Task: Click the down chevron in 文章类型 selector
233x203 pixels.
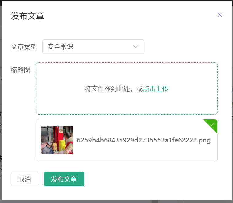Action: [x=136, y=47]
